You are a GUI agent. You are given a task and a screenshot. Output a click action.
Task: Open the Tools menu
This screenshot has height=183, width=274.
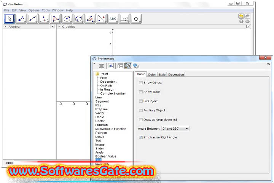46,10
